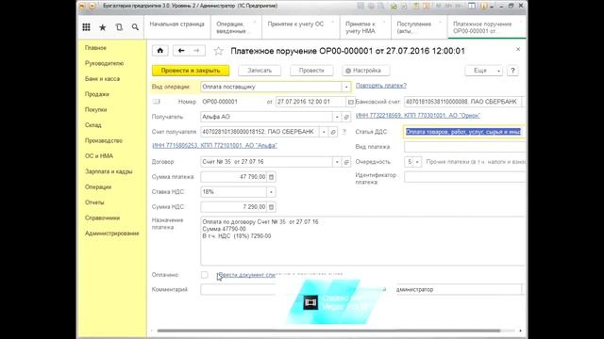Viewport: 604px width, 339px height.
Task: Switch to the Принятие к учету ОС tab
Action: pyautogui.click(x=301, y=27)
